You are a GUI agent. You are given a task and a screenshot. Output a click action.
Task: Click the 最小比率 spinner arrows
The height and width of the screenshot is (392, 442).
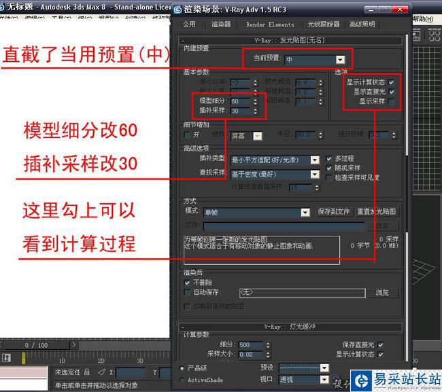pos(255,82)
